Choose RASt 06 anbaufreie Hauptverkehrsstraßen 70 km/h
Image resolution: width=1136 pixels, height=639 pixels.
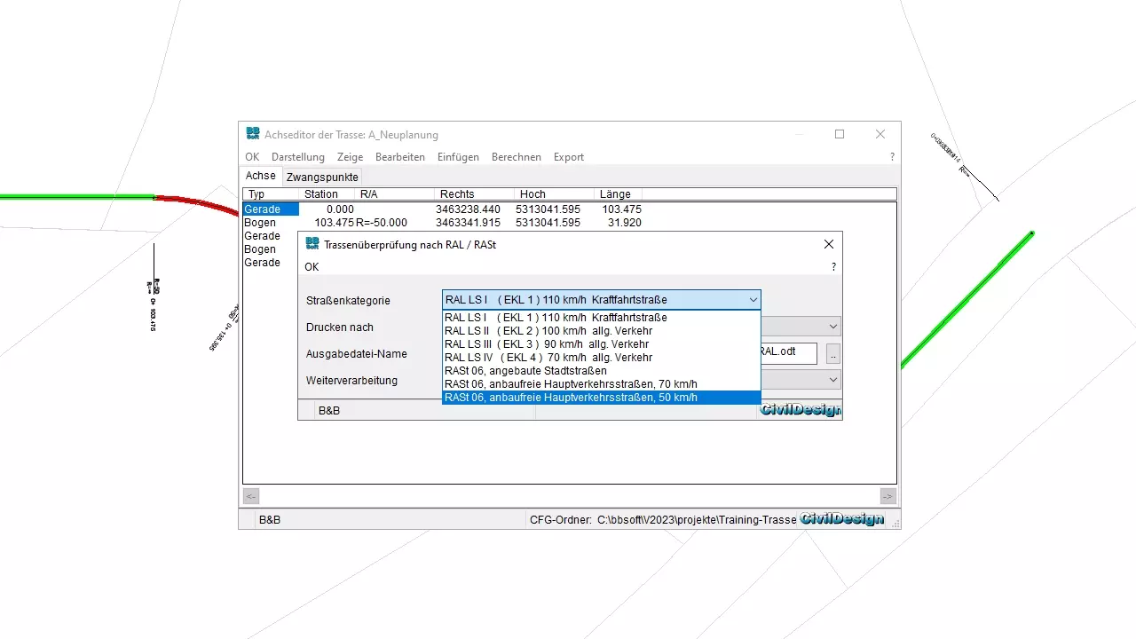601,384
